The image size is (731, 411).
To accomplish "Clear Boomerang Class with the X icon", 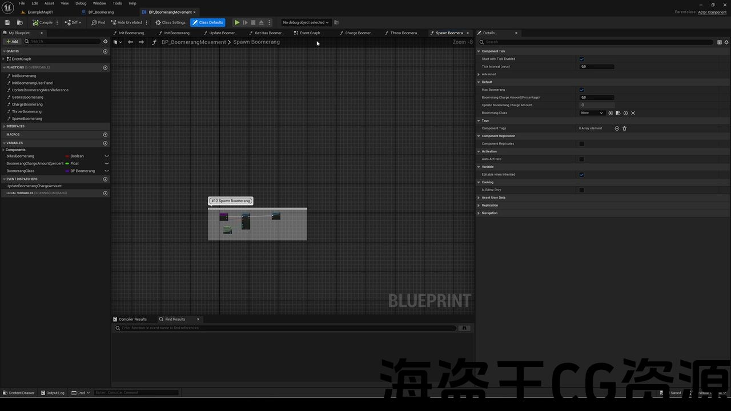I will point(633,113).
